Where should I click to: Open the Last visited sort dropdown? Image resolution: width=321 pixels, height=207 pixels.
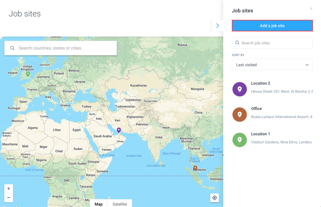point(272,65)
